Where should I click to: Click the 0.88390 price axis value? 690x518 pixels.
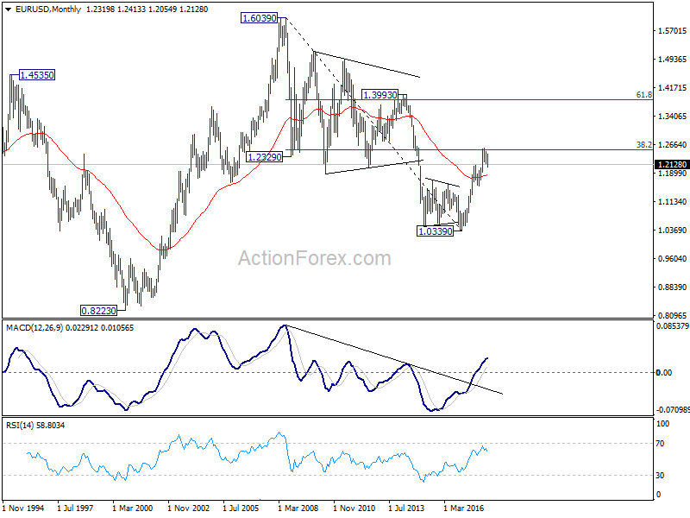pyautogui.click(x=672, y=287)
